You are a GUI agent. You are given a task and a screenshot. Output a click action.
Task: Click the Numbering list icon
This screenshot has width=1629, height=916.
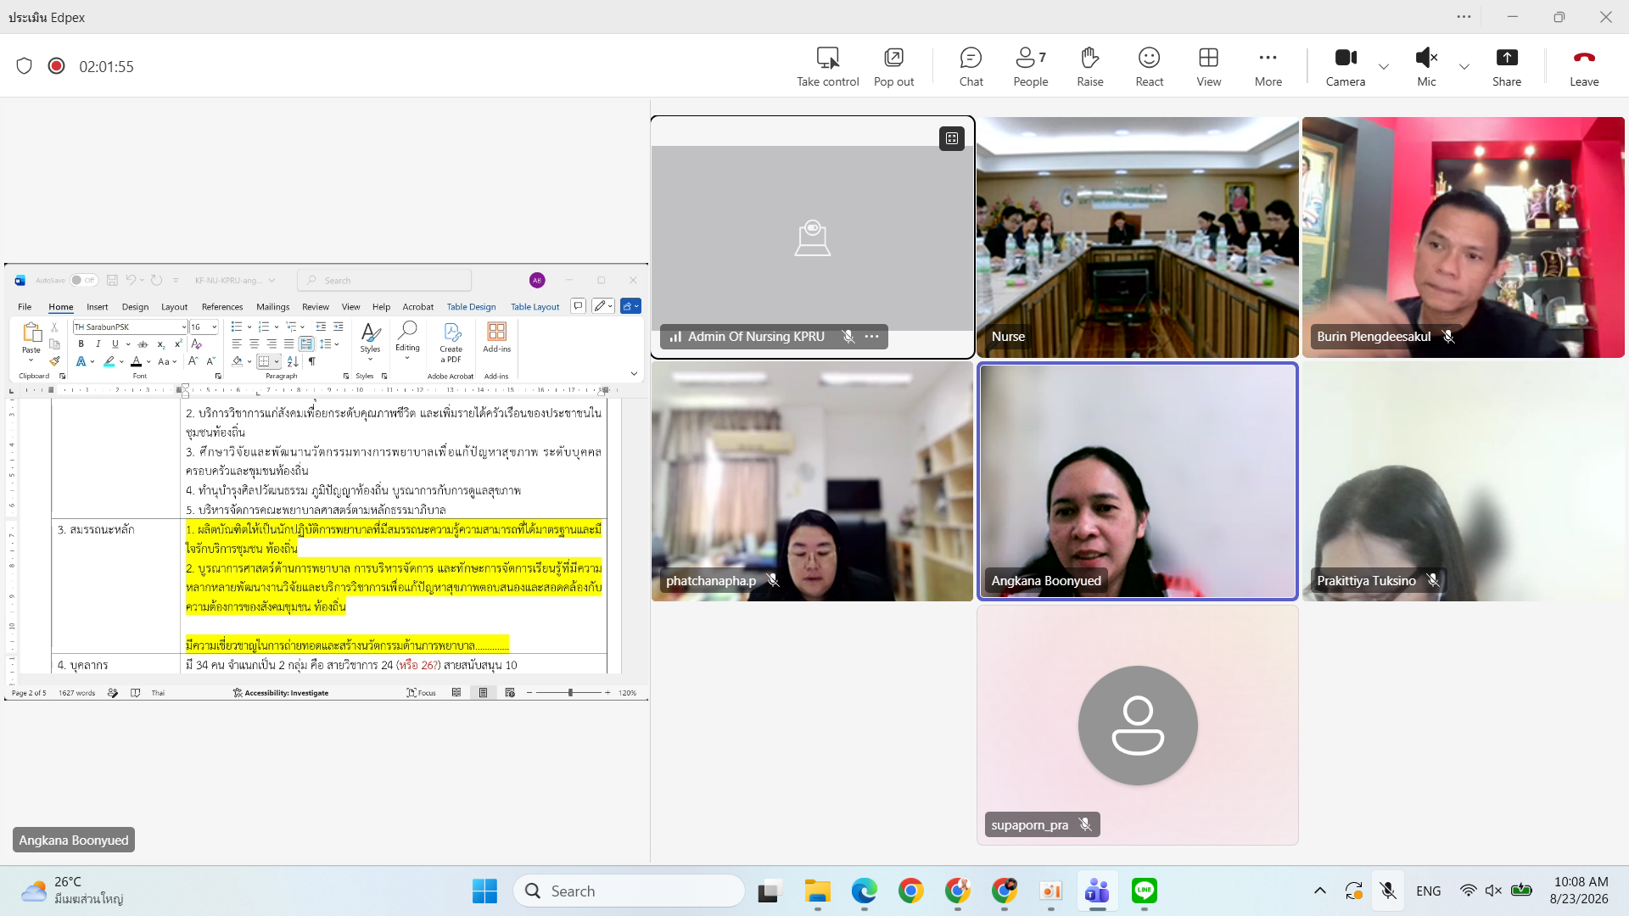pos(264,327)
